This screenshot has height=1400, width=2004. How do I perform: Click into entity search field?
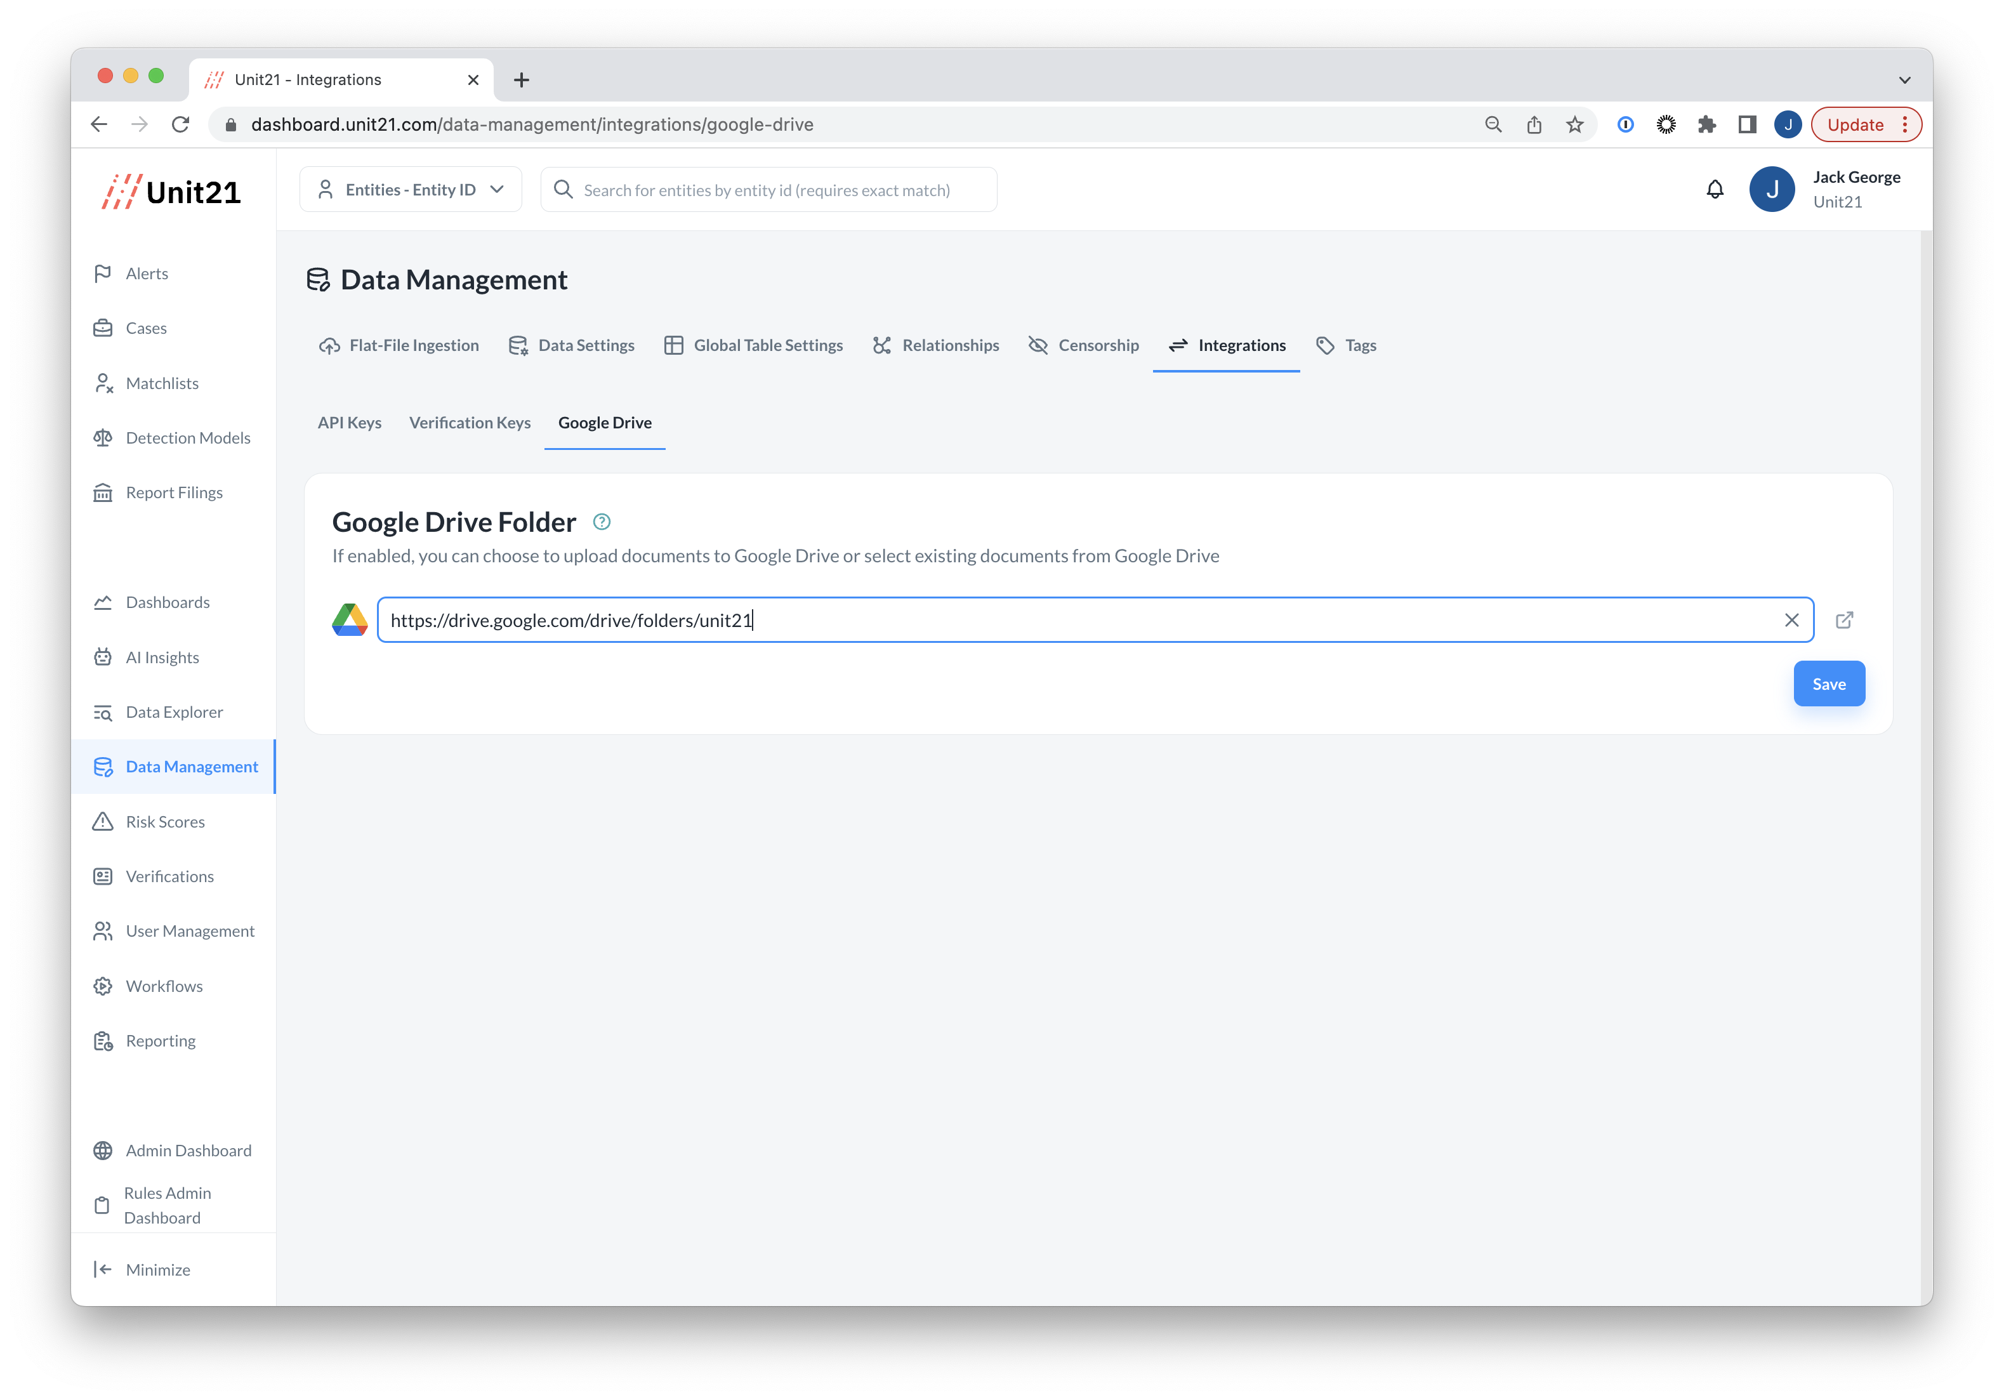point(768,189)
